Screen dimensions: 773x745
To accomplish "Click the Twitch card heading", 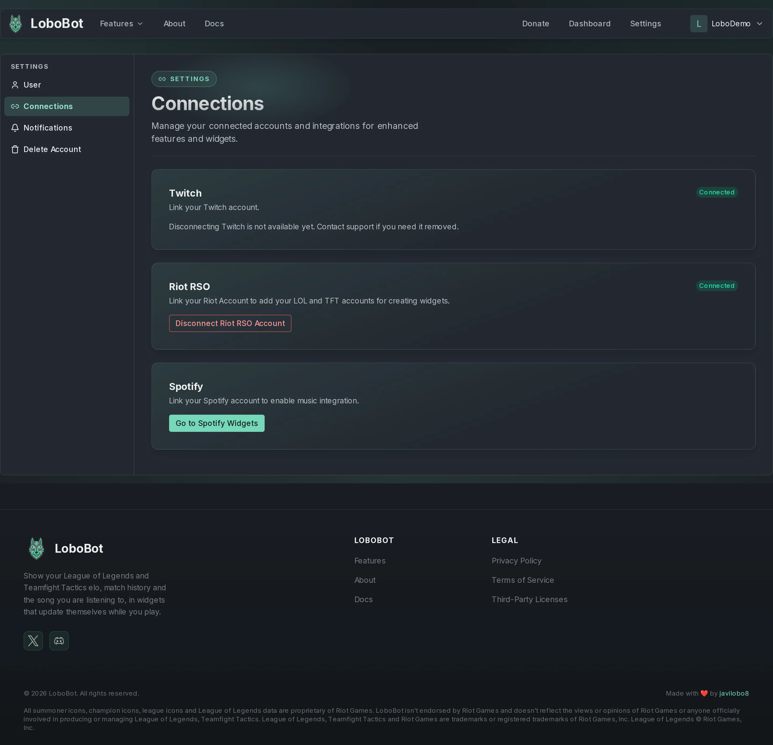I will [x=185, y=193].
